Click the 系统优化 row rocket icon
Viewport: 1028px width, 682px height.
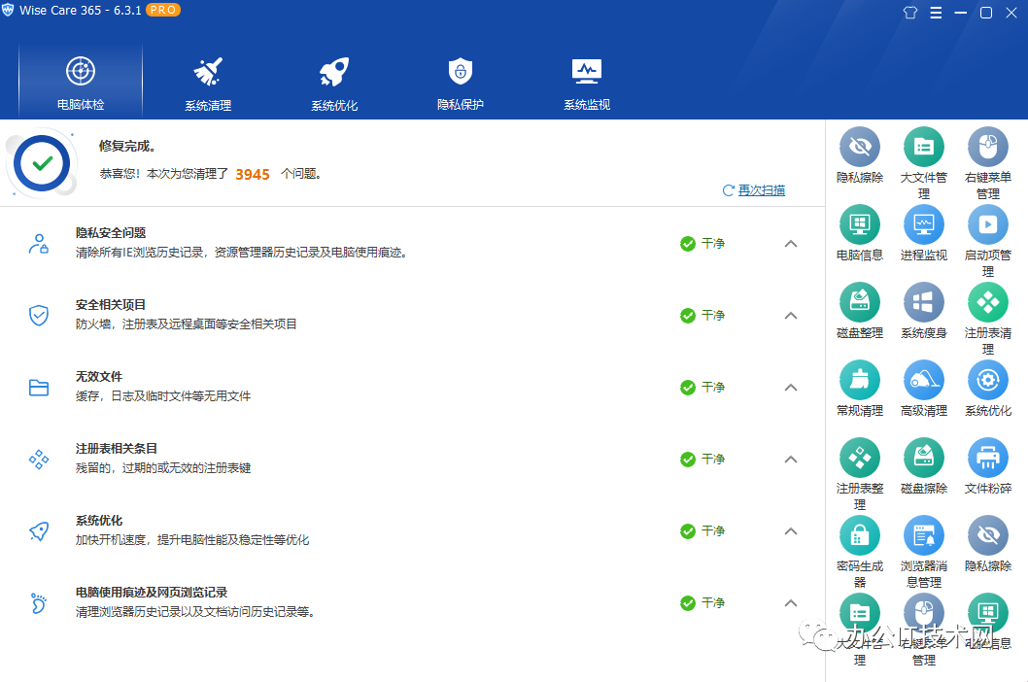pos(39,531)
